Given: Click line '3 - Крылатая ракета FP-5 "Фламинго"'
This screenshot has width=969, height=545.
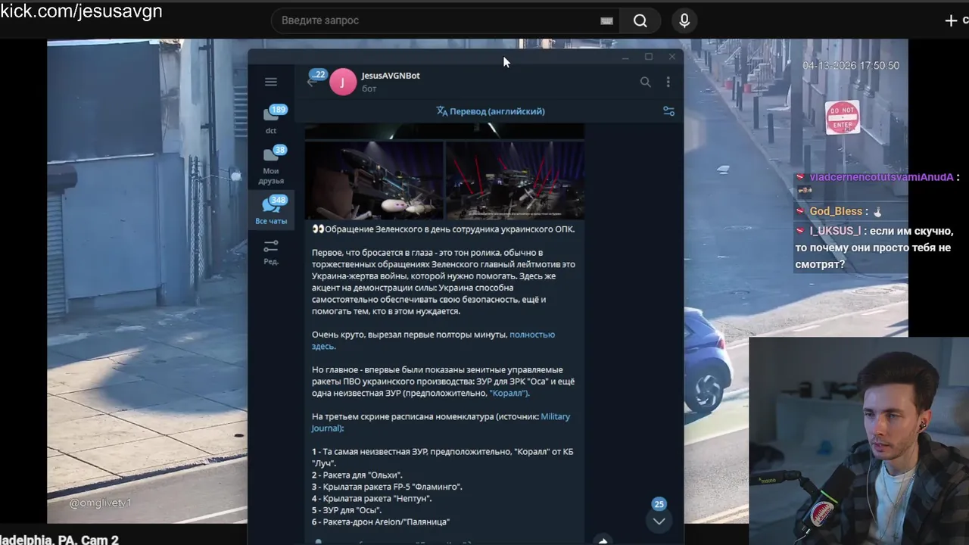Looking at the screenshot, I should (387, 487).
